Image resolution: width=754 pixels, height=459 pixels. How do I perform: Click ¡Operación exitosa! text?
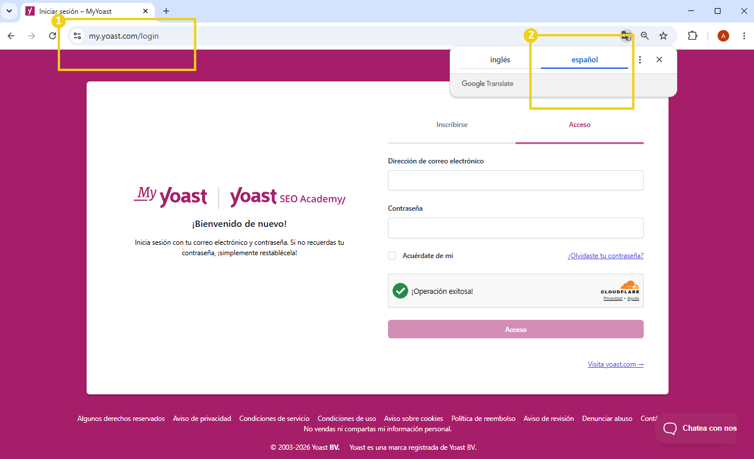442,291
